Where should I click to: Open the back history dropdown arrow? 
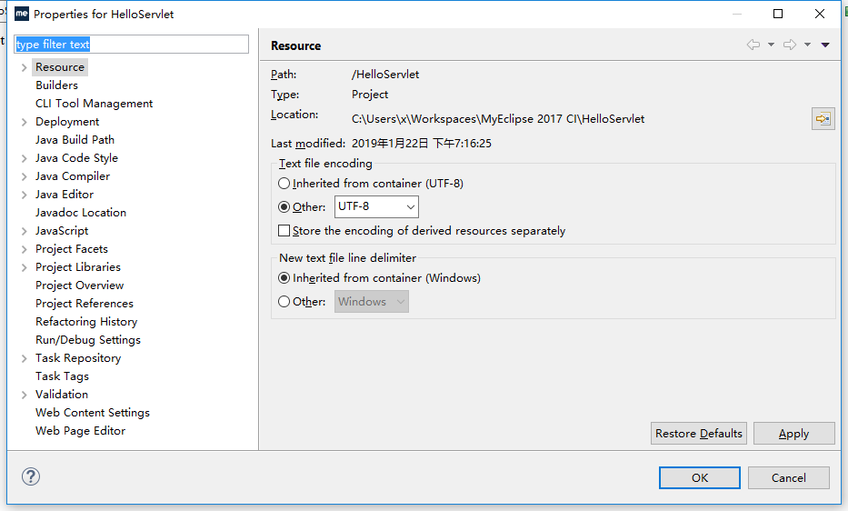(x=772, y=45)
